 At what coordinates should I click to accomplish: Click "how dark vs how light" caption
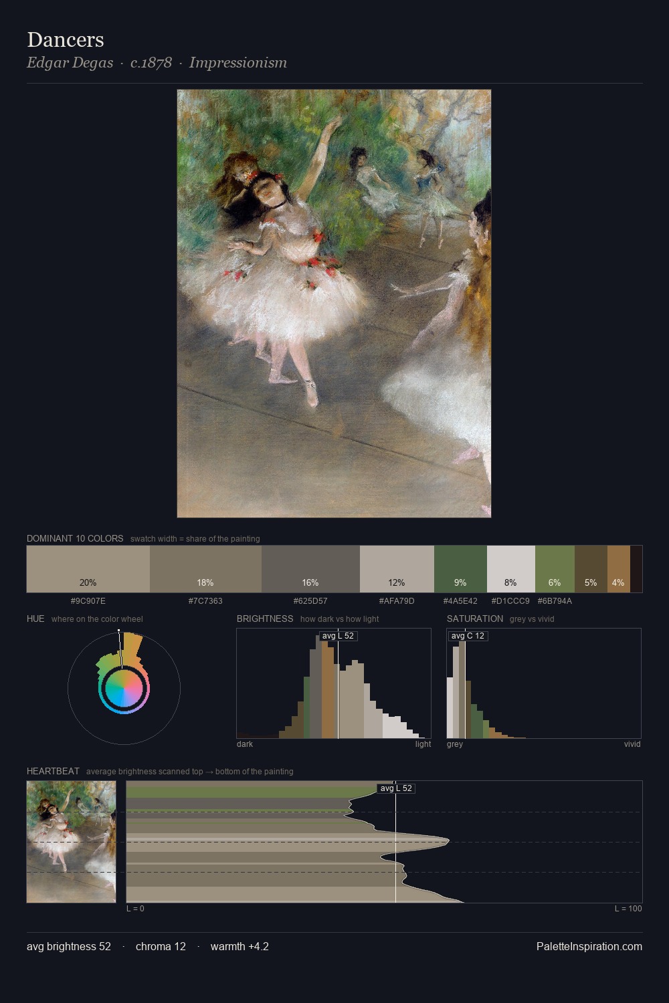coord(340,619)
